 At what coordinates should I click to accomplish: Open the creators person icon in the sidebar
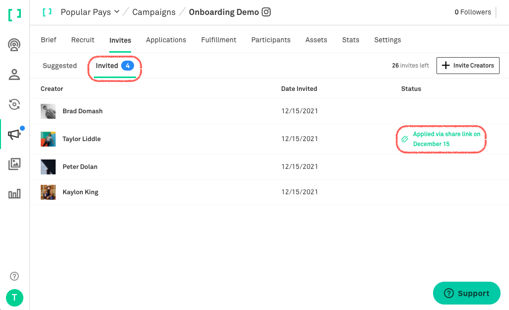(x=14, y=75)
